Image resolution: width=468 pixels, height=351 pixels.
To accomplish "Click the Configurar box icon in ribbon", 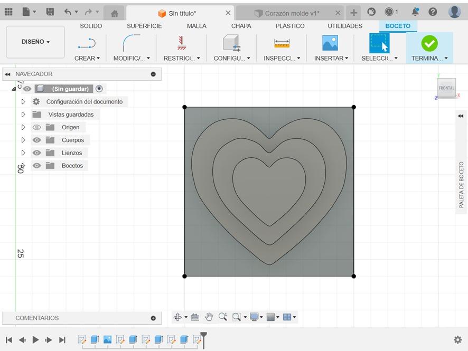I will (x=231, y=43).
